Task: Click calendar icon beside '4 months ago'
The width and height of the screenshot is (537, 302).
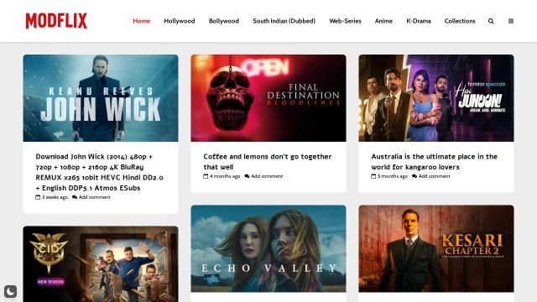Action: click(206, 176)
